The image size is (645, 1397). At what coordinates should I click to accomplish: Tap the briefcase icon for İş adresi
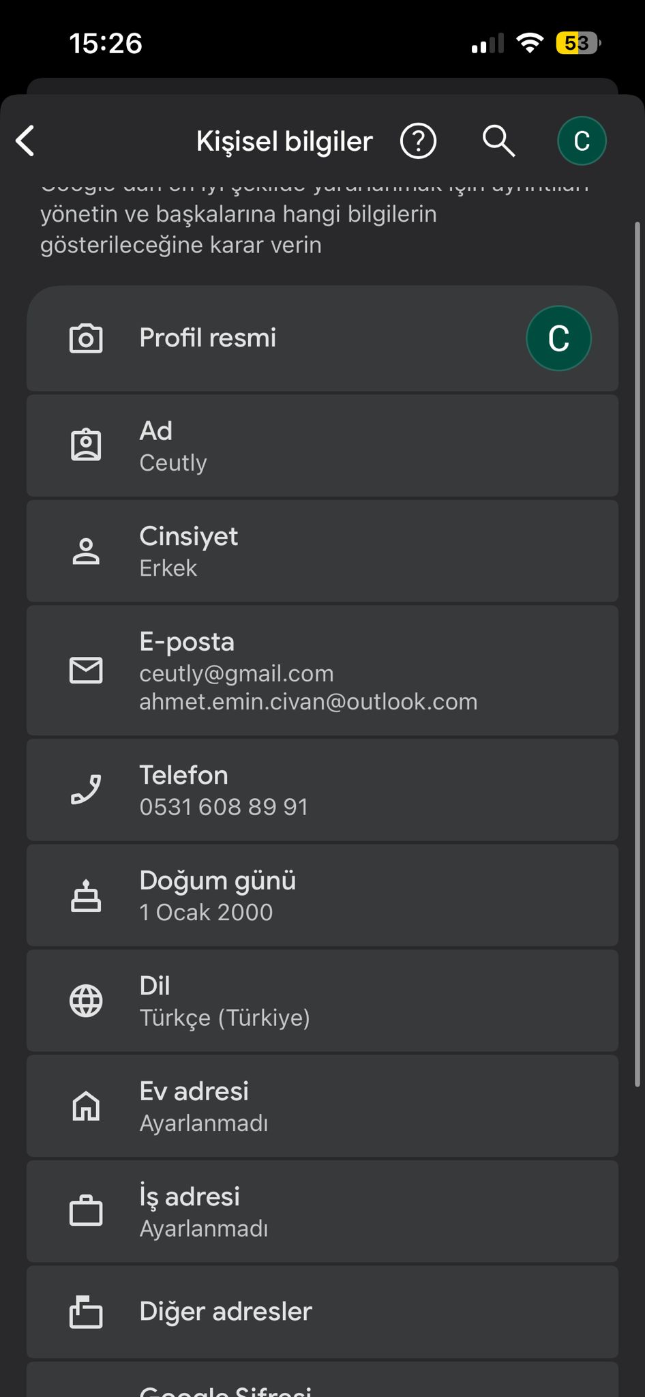[86, 1211]
